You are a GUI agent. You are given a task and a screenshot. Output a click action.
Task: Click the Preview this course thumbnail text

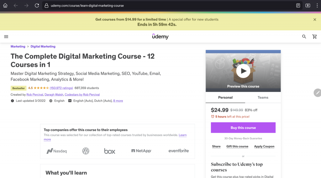tap(243, 86)
